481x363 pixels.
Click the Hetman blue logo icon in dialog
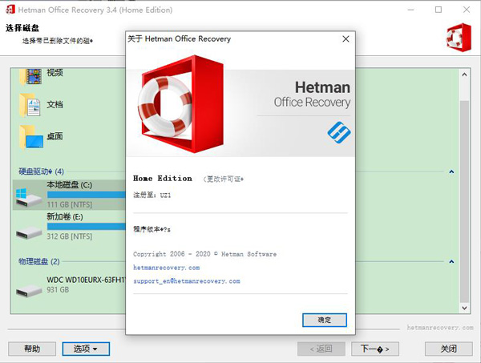(339, 132)
